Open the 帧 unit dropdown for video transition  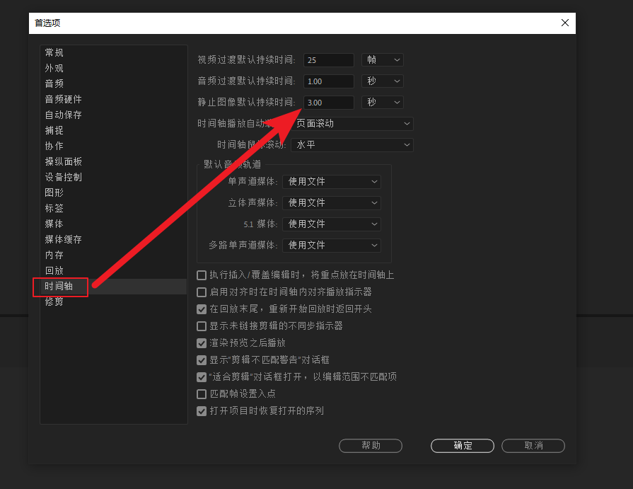(382, 60)
